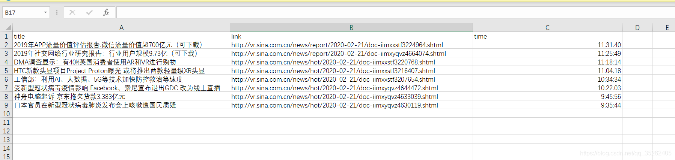675x160 pixels.
Task: Select row 2 header
Action: coord(6,45)
